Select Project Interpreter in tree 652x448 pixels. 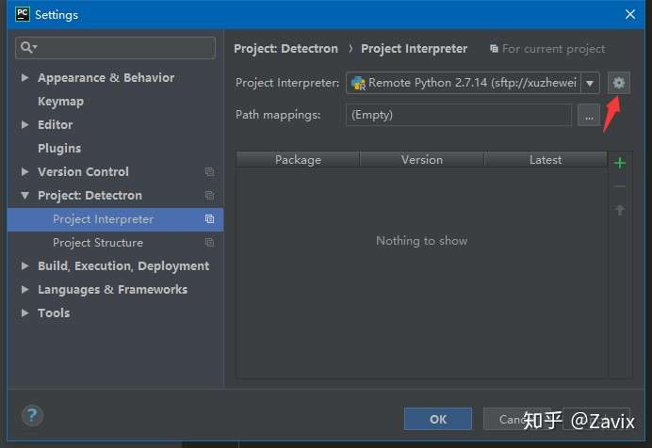pos(115,219)
